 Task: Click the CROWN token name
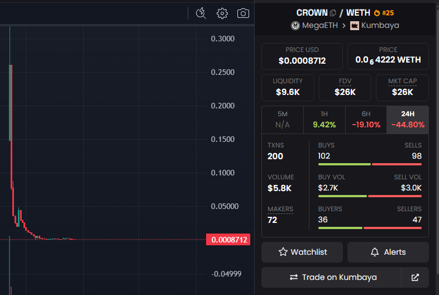click(x=312, y=13)
